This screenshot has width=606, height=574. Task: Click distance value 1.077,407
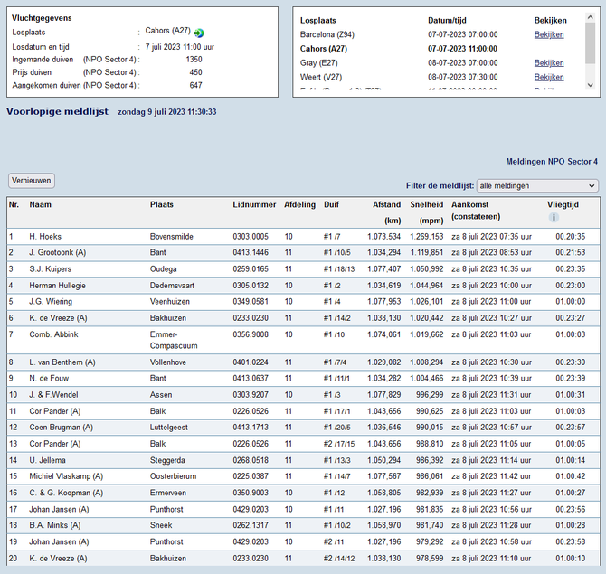click(384, 269)
